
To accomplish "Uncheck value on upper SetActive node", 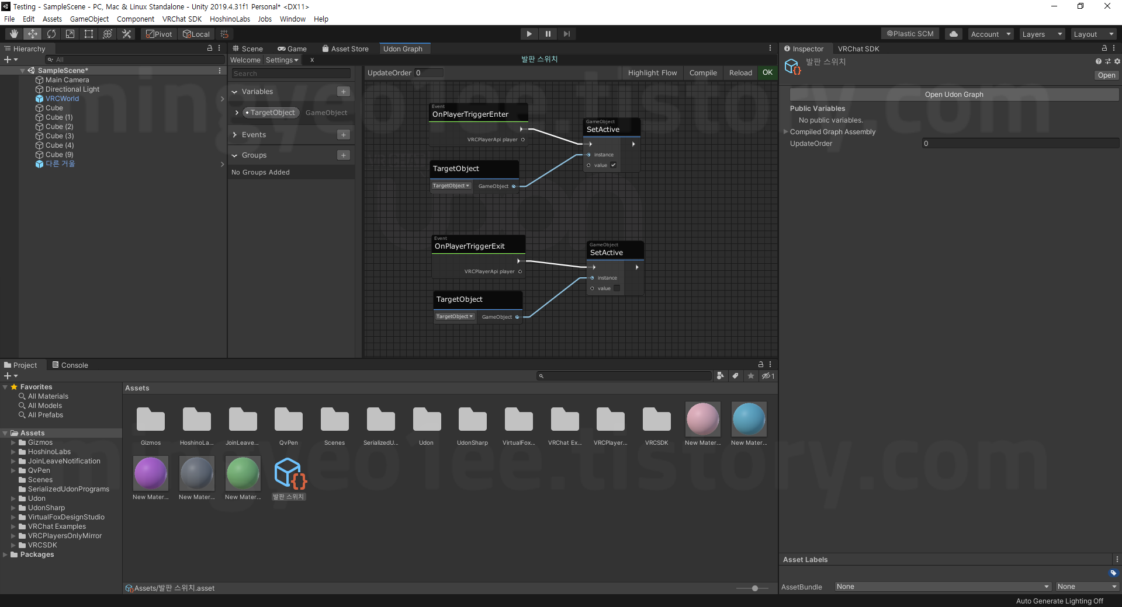I will tap(614, 165).
